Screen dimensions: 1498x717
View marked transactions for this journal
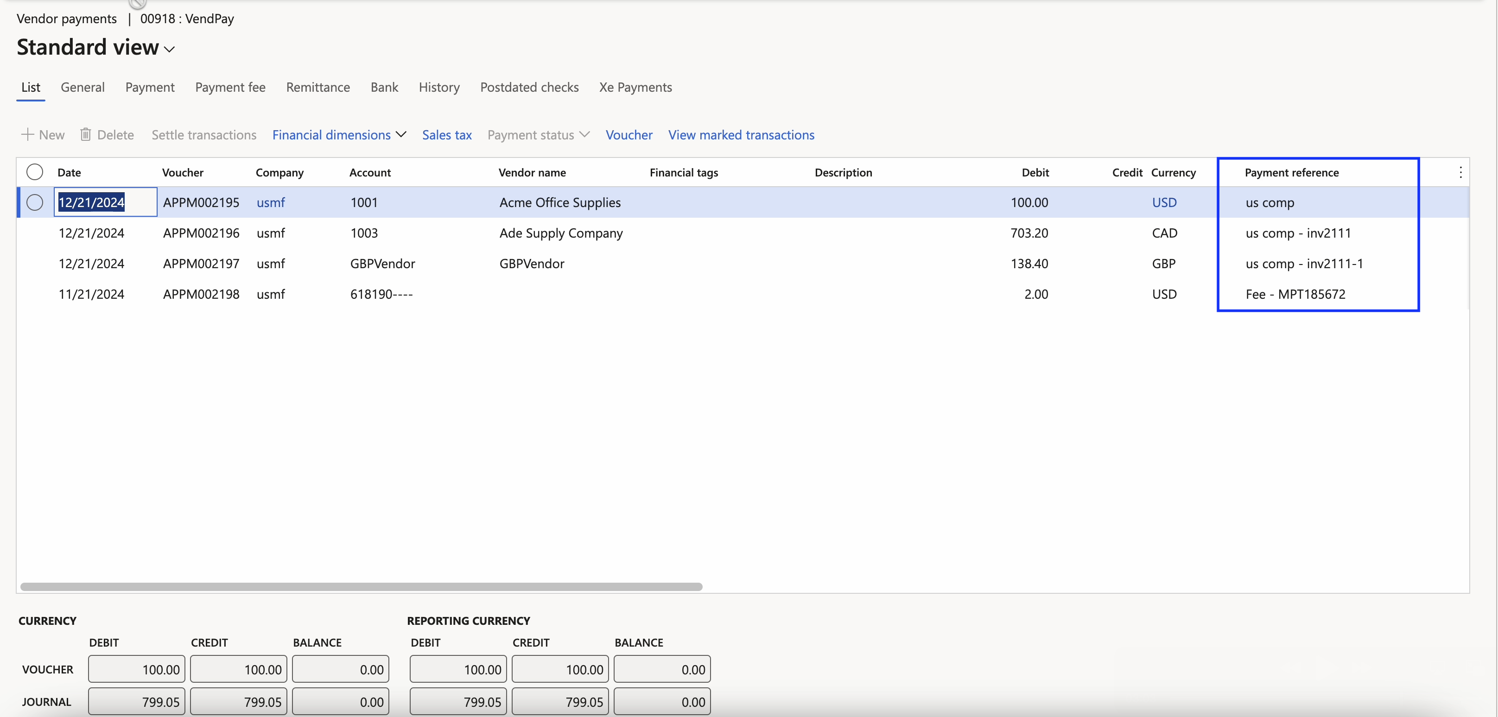tap(742, 134)
